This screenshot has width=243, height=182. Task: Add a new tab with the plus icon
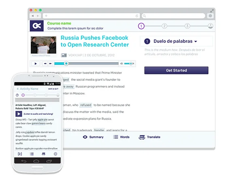(46, 16)
